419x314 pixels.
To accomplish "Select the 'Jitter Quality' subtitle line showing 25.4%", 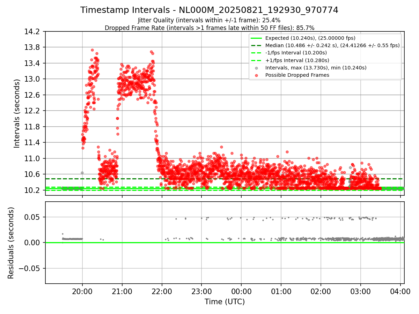I will [209, 20].
